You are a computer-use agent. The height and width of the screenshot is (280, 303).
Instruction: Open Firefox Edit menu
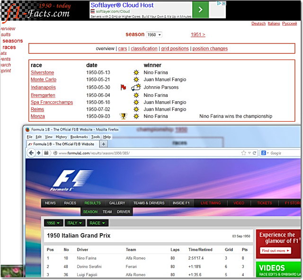click(38, 137)
